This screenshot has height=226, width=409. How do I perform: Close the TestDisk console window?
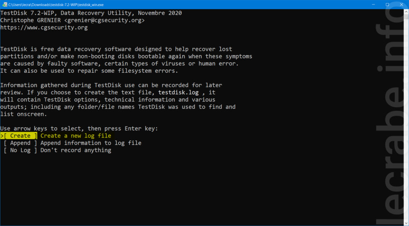coord(402,4)
